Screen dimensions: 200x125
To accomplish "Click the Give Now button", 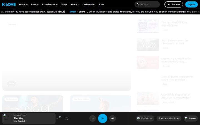I will 174,4.
